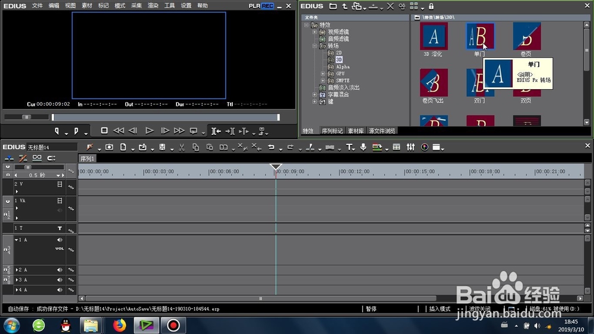Click the voice-over microphone icon
594x334 pixels.
(364, 147)
